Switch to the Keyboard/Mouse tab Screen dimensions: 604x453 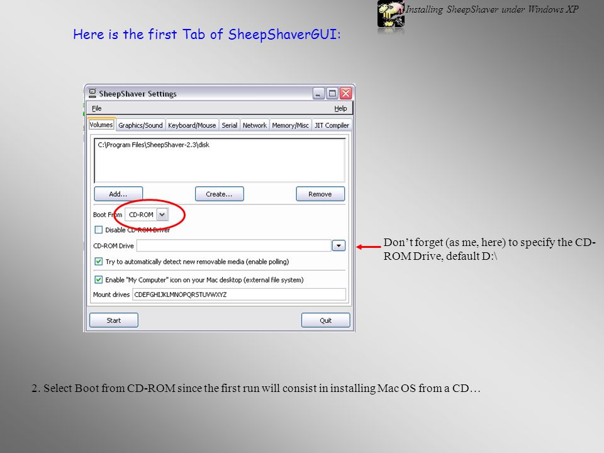click(192, 125)
